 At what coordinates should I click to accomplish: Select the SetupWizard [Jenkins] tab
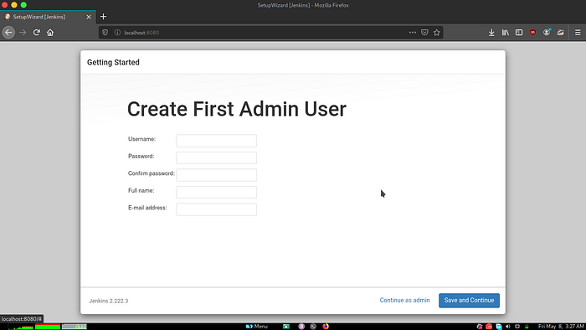pos(48,17)
